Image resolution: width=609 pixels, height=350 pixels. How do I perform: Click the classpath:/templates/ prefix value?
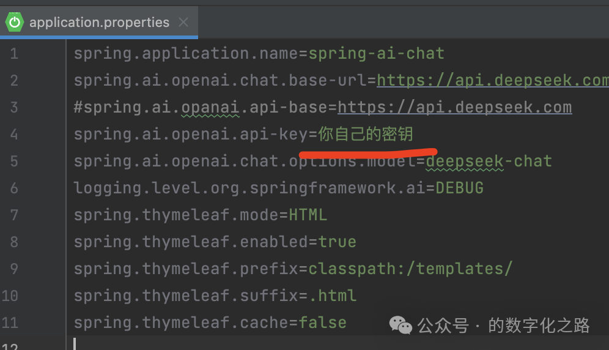[x=410, y=269]
